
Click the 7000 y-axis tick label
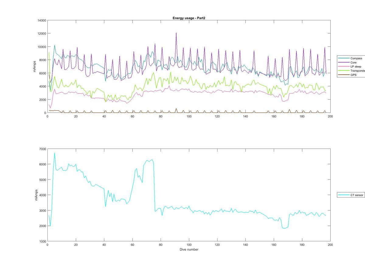coord(43,149)
